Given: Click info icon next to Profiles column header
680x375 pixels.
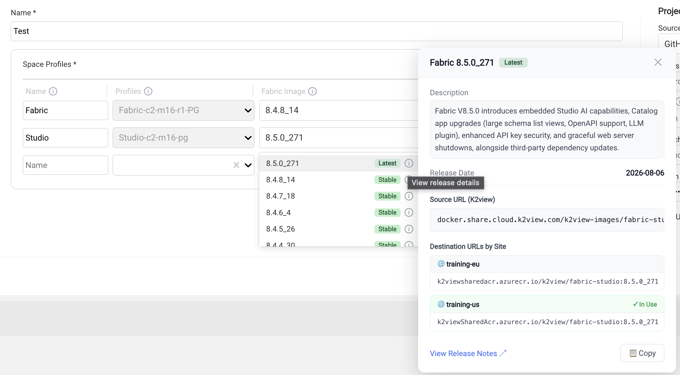Looking at the screenshot, I should pyautogui.click(x=148, y=91).
